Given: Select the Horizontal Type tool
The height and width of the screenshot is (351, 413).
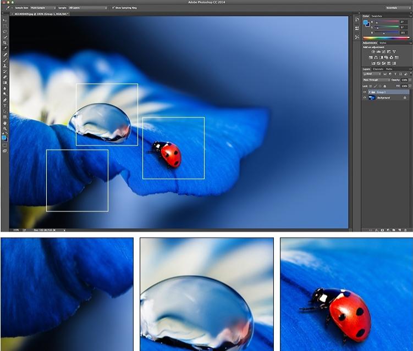Looking at the screenshot, I should click(5, 105).
